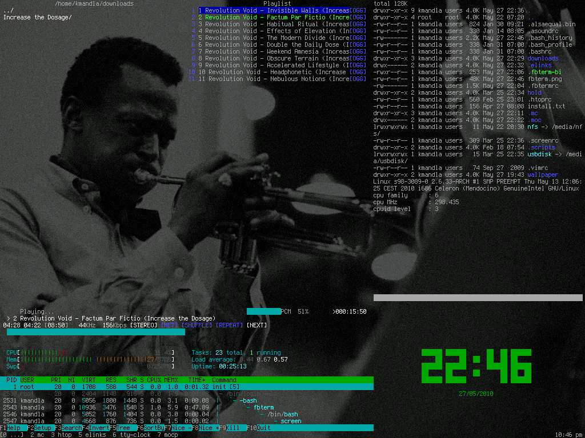Sort htop by the TIME+ column header
The width and height of the screenshot is (585, 438).
click(197, 380)
